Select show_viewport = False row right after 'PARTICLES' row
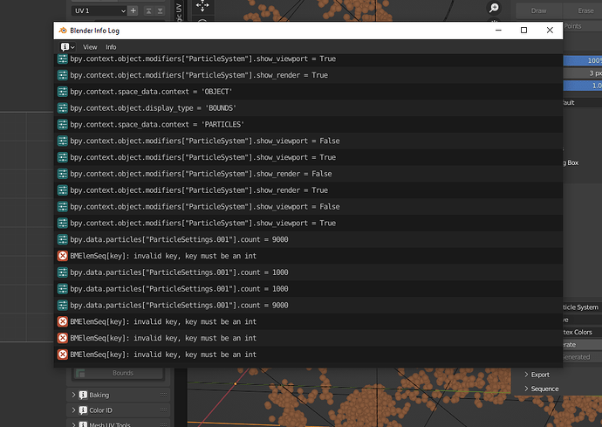The image size is (602, 427). coord(308,141)
